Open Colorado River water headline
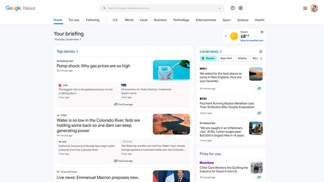Viewport: 324px width, 182px height. pyautogui.click(x=98, y=125)
